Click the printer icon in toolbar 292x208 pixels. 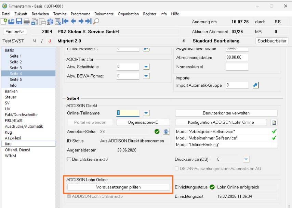[27, 22]
